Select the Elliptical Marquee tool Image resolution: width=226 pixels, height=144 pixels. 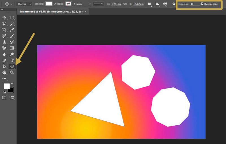(x=12, y=18)
